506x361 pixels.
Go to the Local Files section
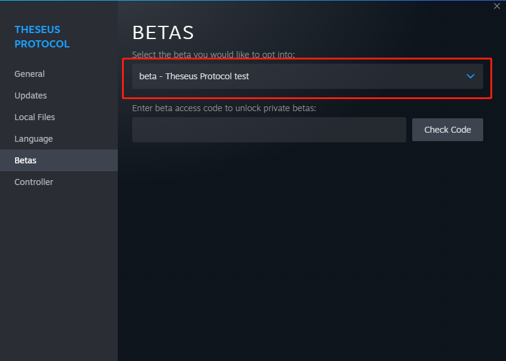point(35,117)
